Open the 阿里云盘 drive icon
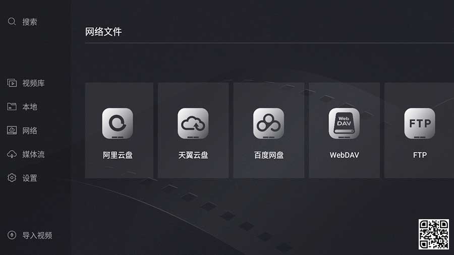Viewport: 454px width, 255px height. [118, 123]
